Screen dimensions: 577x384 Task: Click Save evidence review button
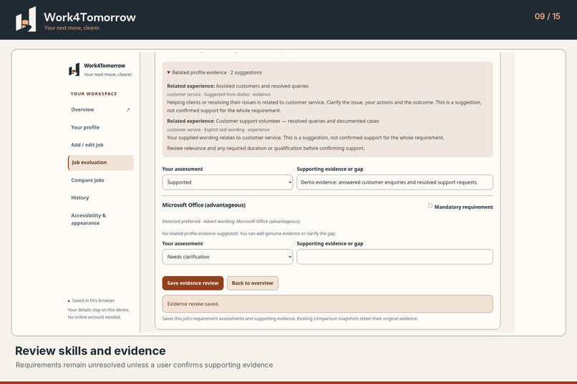click(193, 283)
